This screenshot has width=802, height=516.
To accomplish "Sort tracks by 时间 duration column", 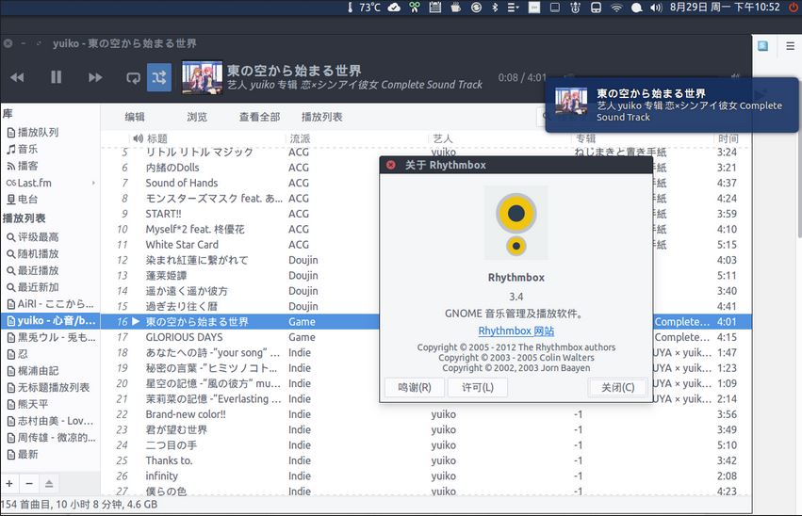I will 728,138.
